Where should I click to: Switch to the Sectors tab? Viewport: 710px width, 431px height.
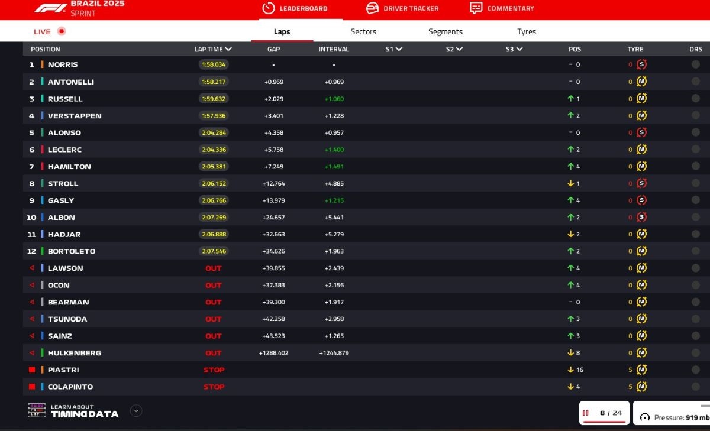(x=363, y=32)
